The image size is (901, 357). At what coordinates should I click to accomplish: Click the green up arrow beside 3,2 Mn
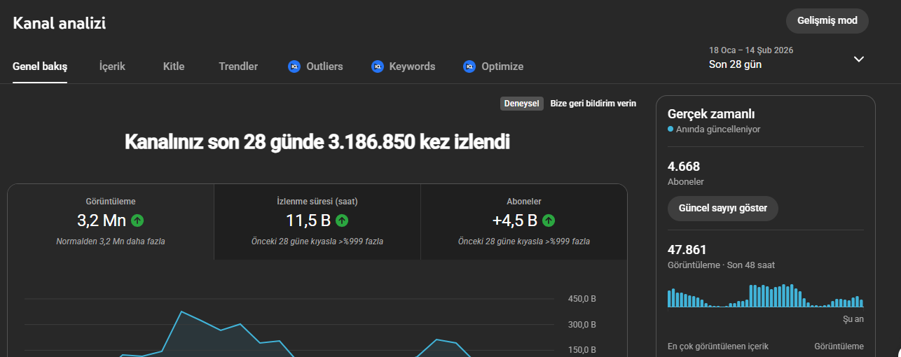pyautogui.click(x=137, y=220)
